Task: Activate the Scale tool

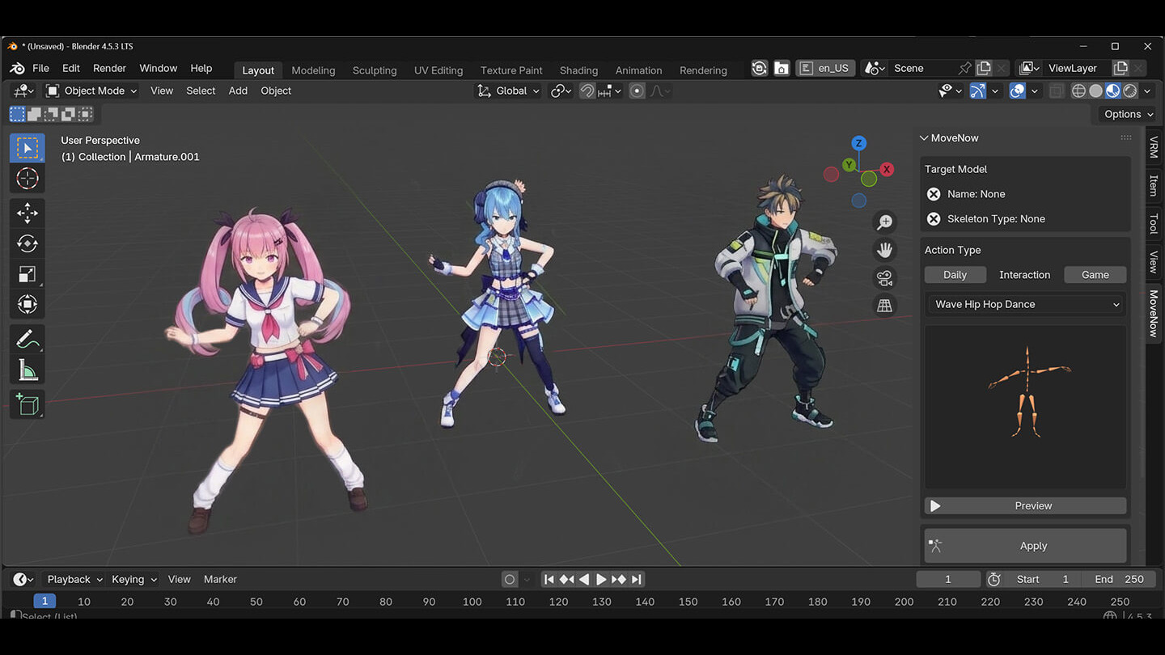Action: pyautogui.click(x=27, y=274)
